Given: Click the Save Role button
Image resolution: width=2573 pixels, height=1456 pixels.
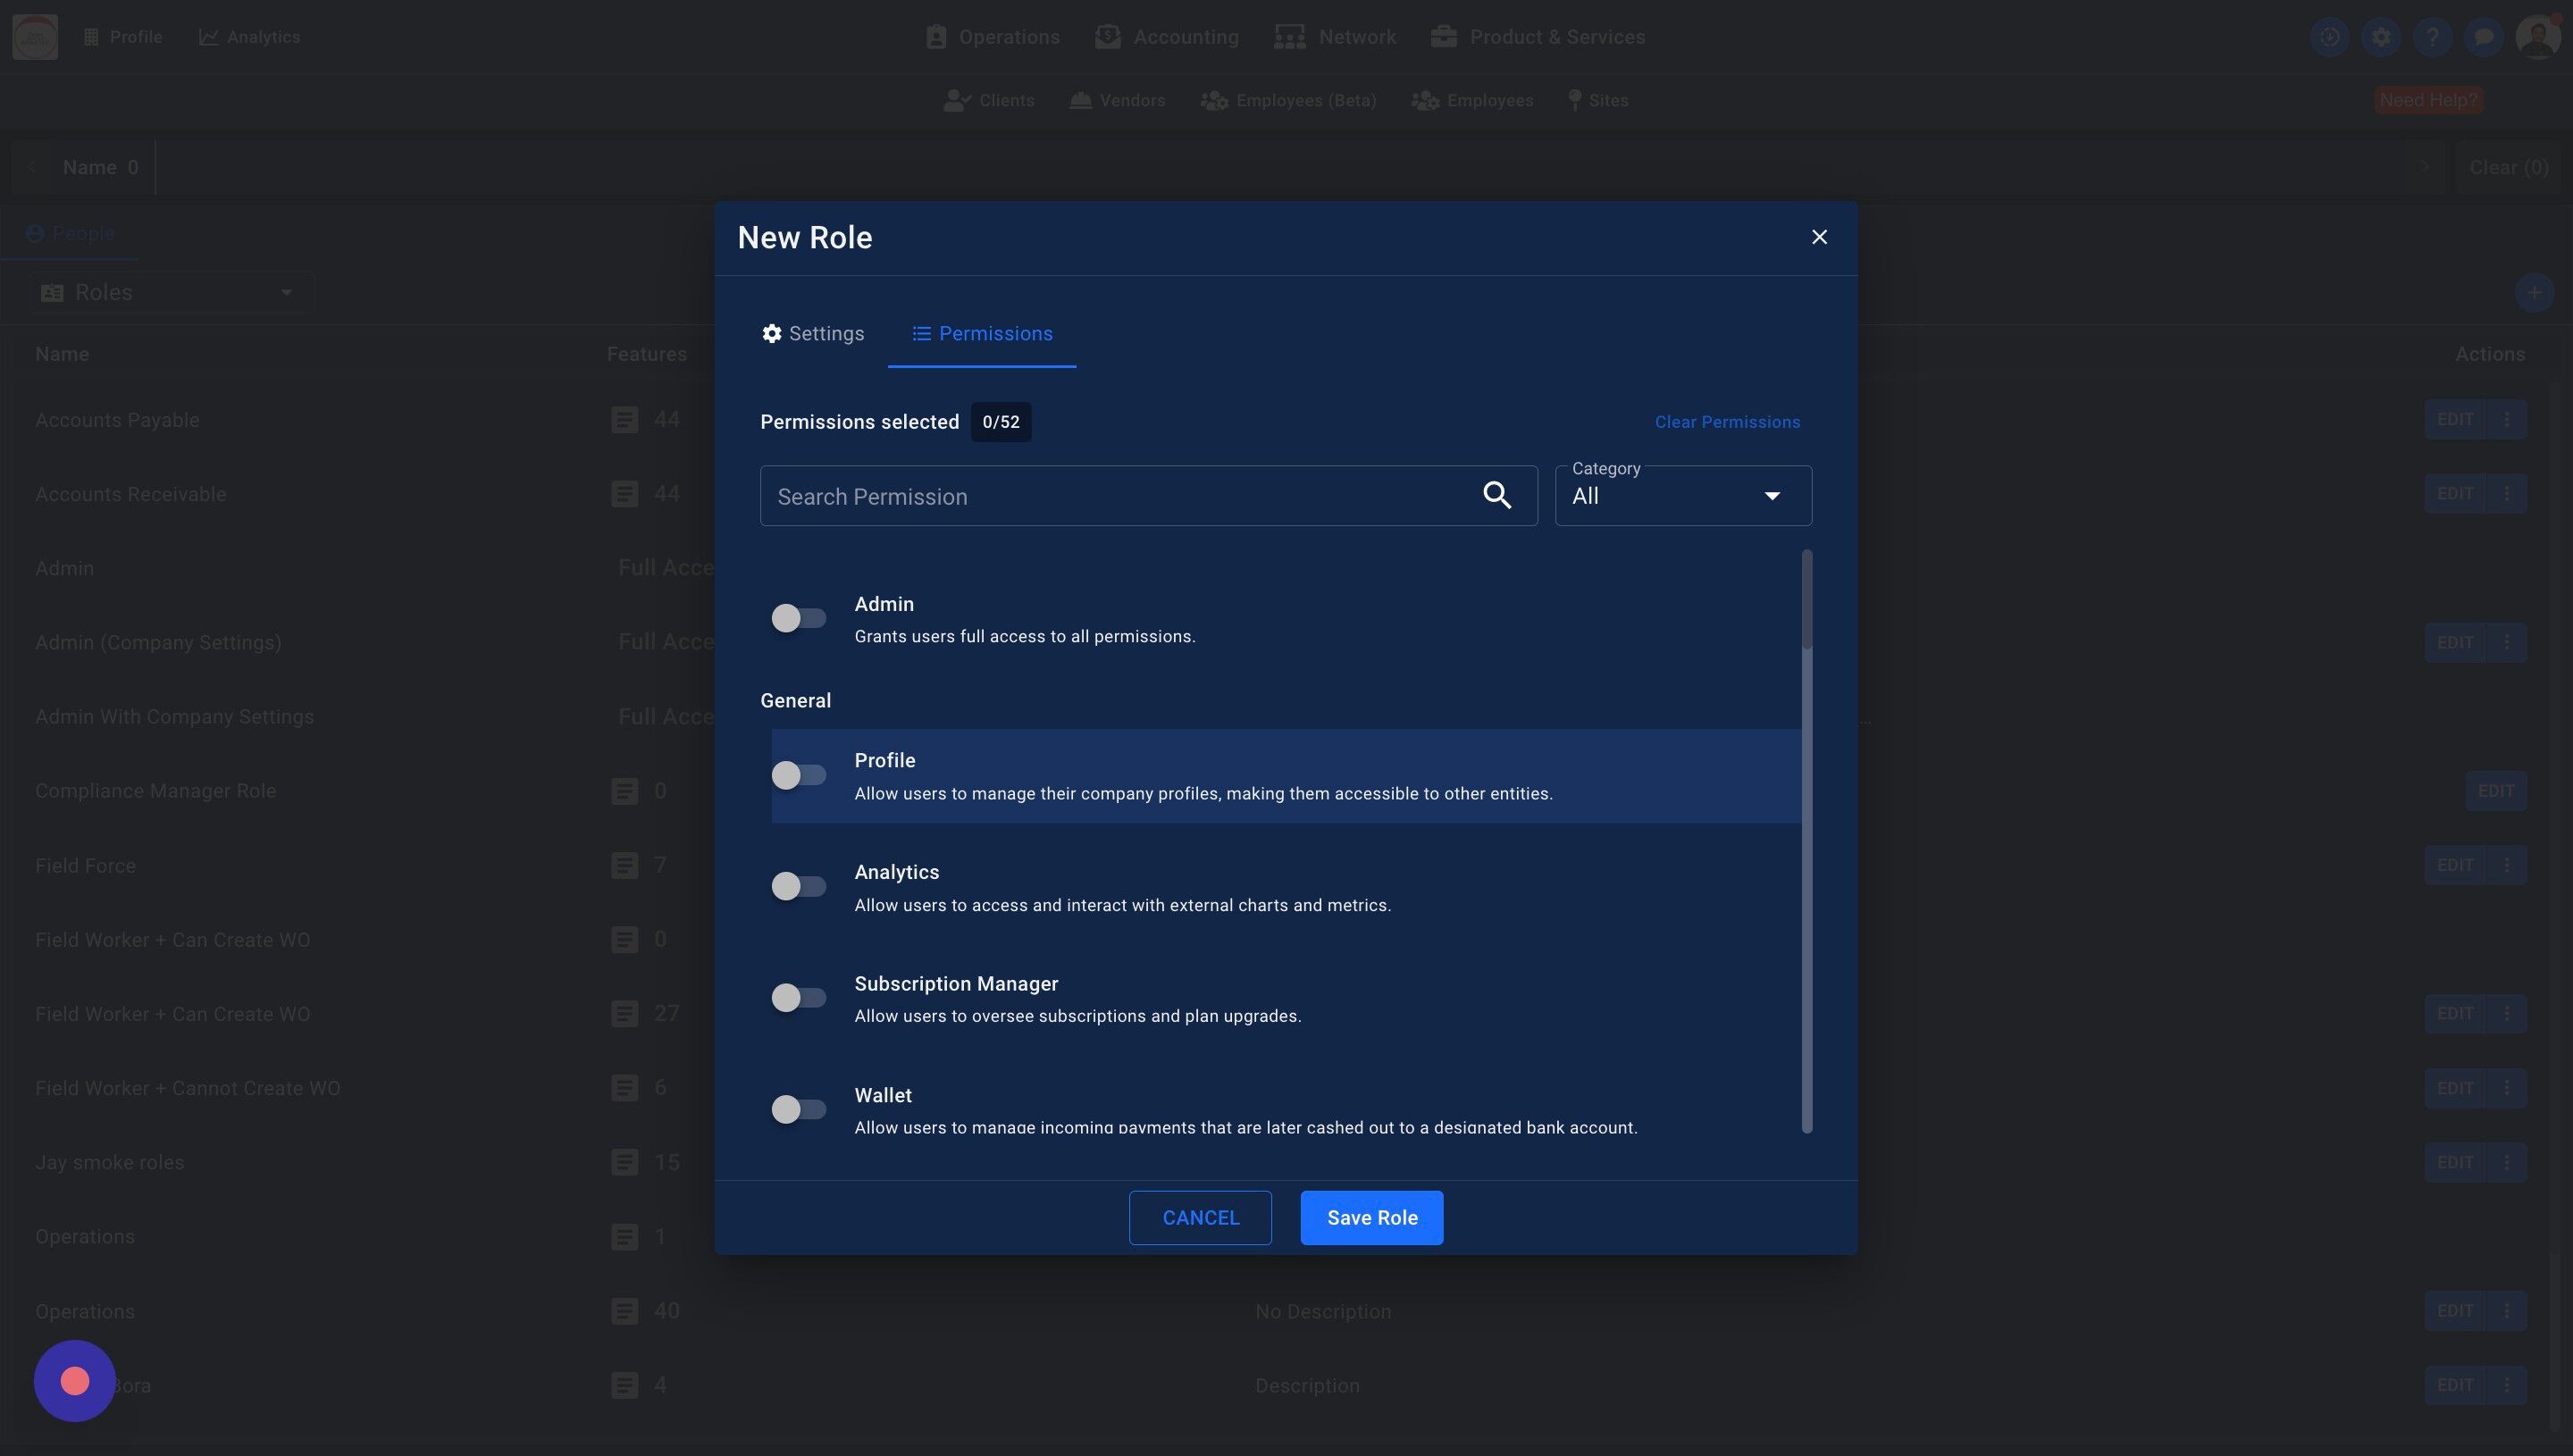Looking at the screenshot, I should [x=1371, y=1218].
